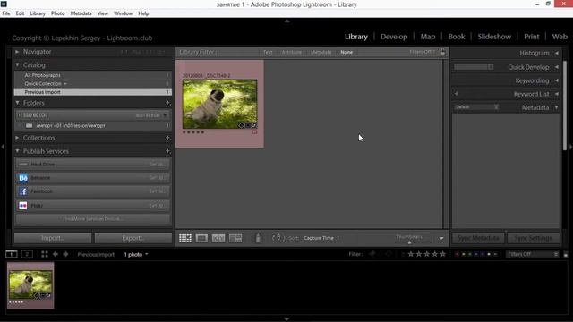Expand the Navigator panel
Image resolution: width=573 pixels, height=322 pixels.
17,52
